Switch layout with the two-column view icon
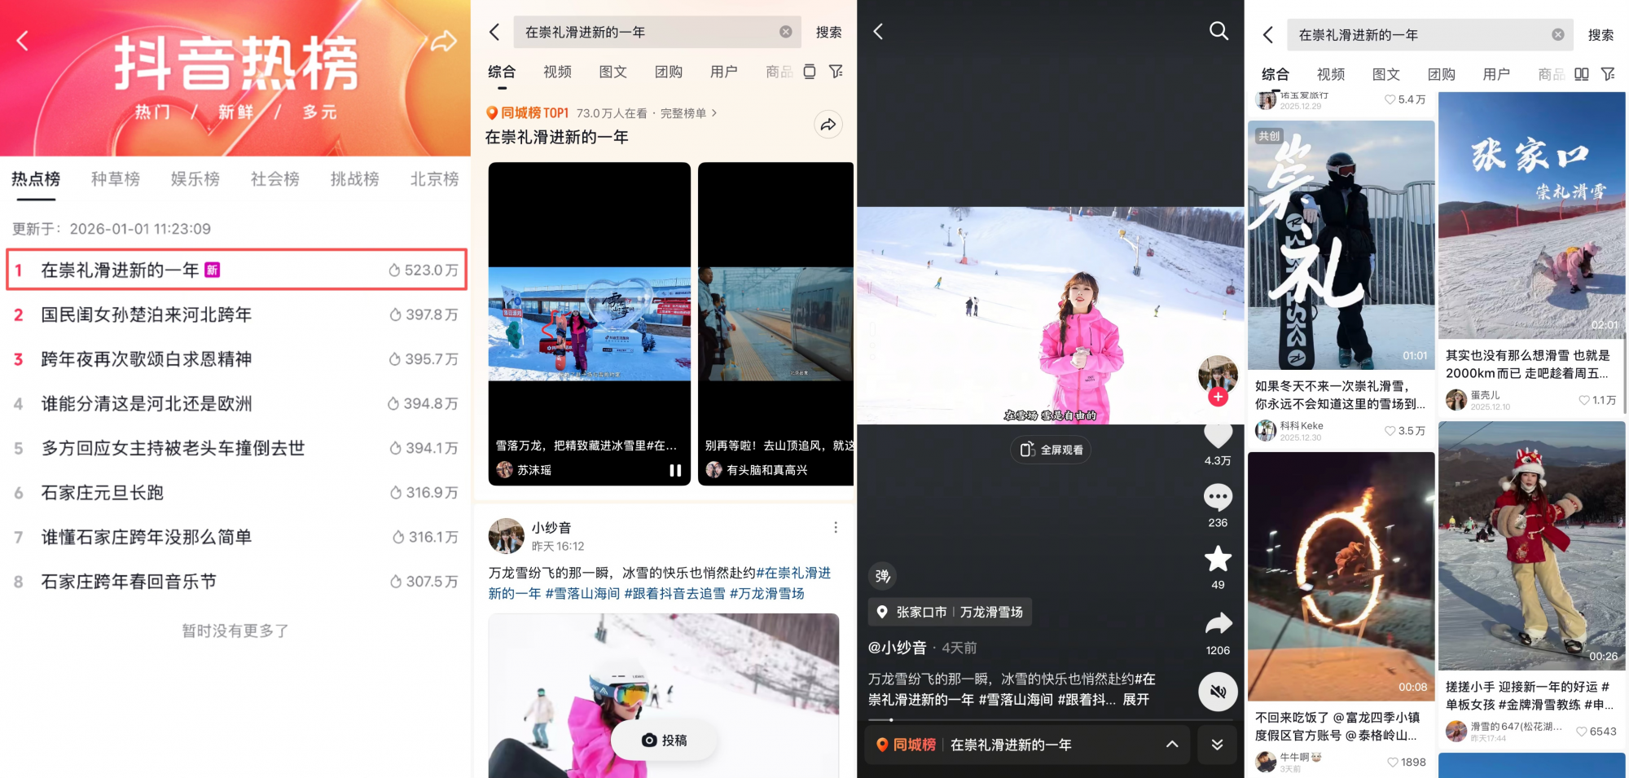The height and width of the screenshot is (778, 1629). point(1582,74)
